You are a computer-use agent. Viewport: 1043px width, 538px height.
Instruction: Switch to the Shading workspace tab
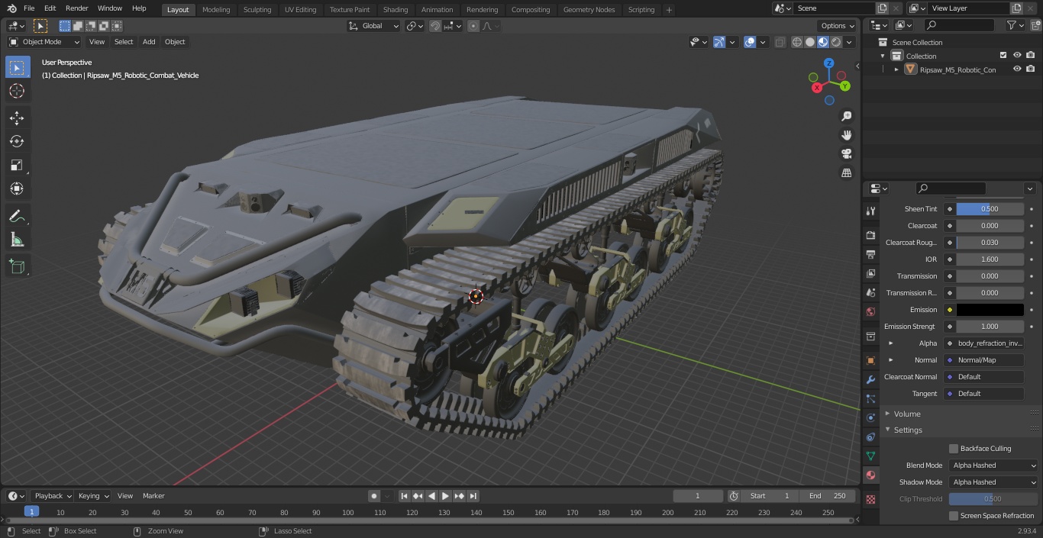click(396, 9)
